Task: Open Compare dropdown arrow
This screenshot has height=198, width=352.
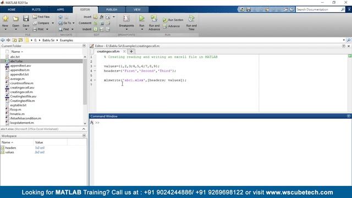Action: pyautogui.click(x=53, y=23)
